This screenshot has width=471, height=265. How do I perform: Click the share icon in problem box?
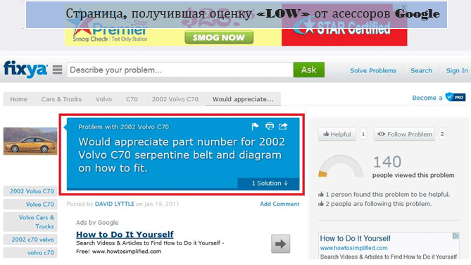point(283,127)
